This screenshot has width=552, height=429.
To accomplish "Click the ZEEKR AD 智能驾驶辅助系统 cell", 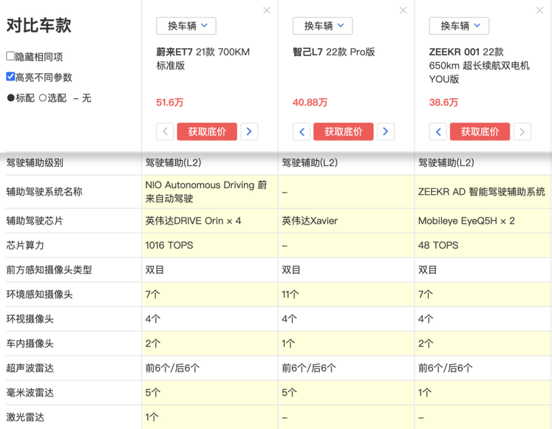I will click(x=483, y=192).
